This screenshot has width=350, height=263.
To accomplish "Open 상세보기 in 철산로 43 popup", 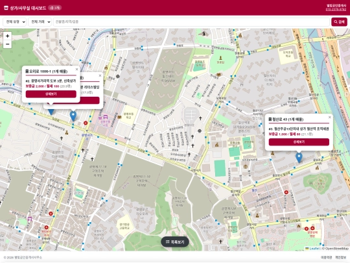I will click(x=299, y=142).
